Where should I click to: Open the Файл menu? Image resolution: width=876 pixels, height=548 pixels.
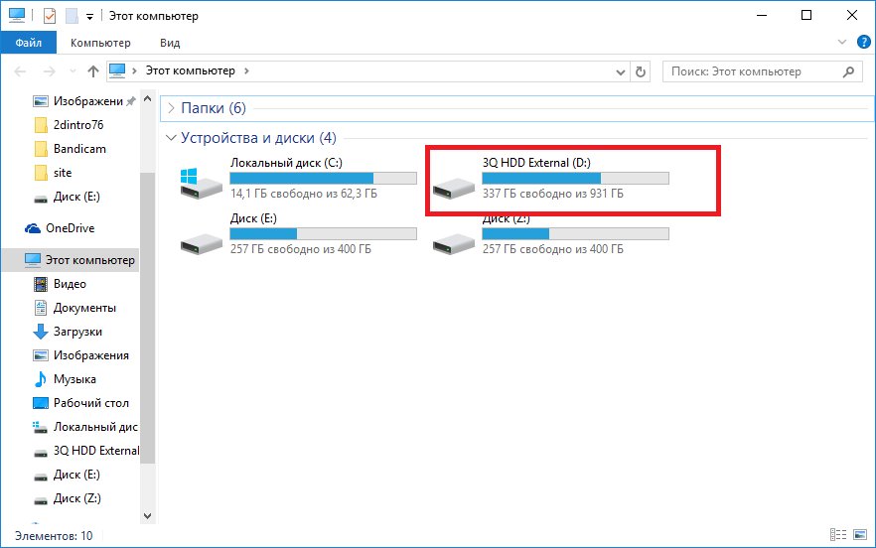pos(29,43)
